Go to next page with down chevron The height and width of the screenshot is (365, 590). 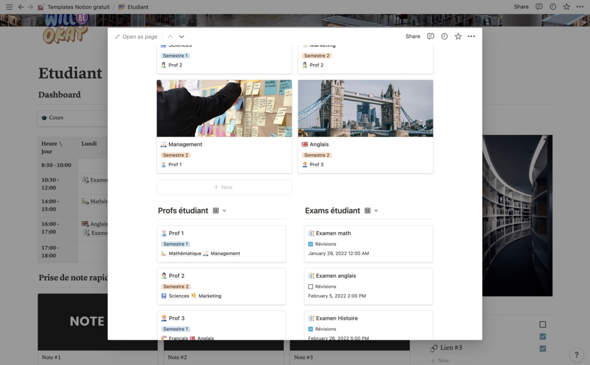[181, 36]
